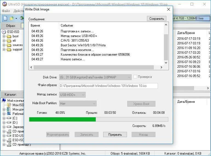Click the My Computer icon in catalog tree
211x156 pixels.
4,100
